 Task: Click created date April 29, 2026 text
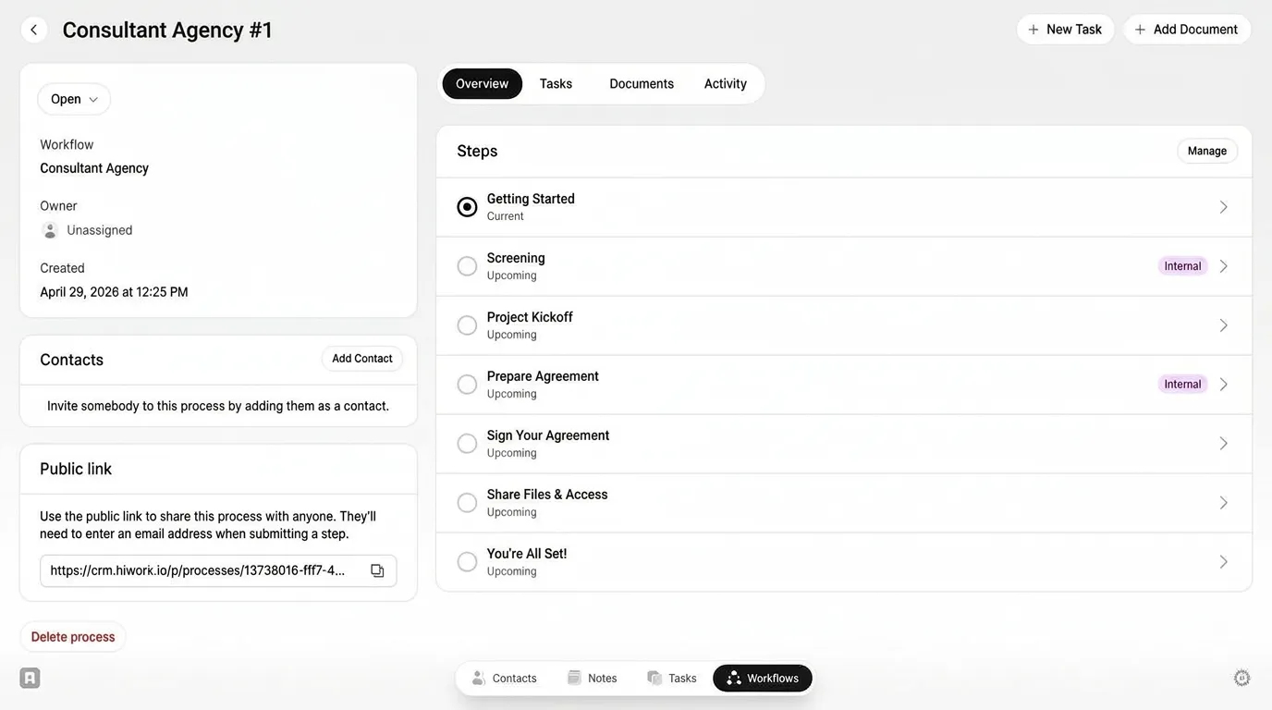point(114,292)
